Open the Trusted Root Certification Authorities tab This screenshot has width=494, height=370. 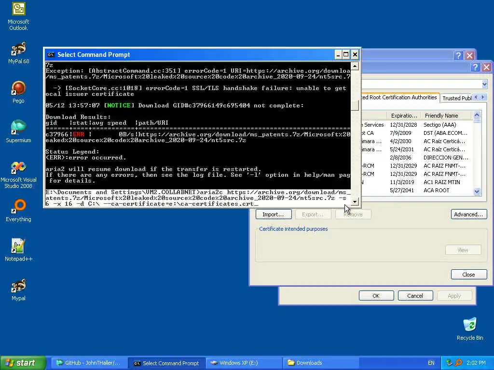tap(399, 97)
